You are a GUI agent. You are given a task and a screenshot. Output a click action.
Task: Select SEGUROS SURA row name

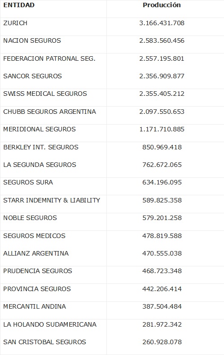coord(28,182)
